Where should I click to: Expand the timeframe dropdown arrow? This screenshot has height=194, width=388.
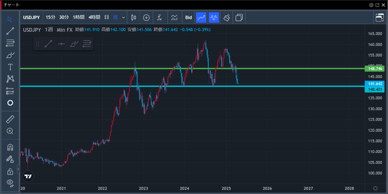click(x=124, y=17)
